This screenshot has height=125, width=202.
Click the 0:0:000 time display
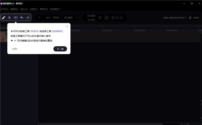[91, 16]
